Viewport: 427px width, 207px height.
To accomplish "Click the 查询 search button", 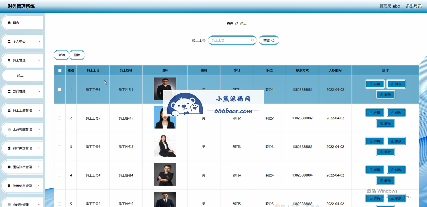I will pyautogui.click(x=269, y=40).
